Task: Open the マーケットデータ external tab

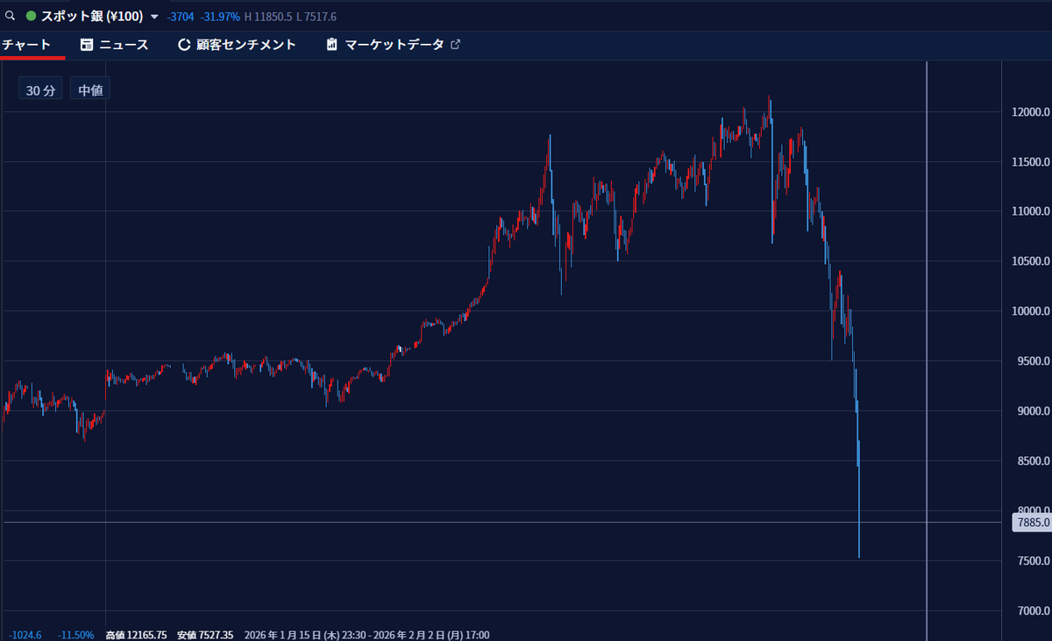Action: (x=393, y=45)
